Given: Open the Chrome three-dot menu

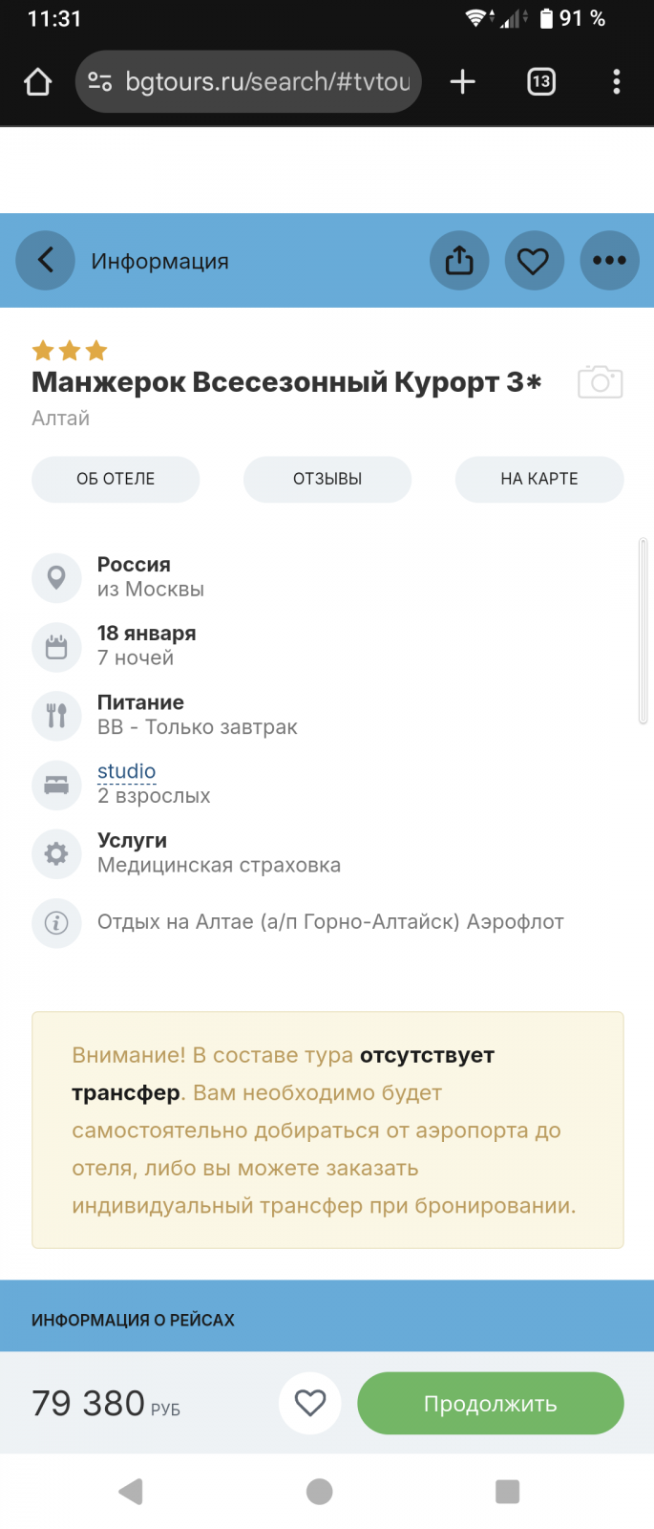Looking at the screenshot, I should coord(617,81).
